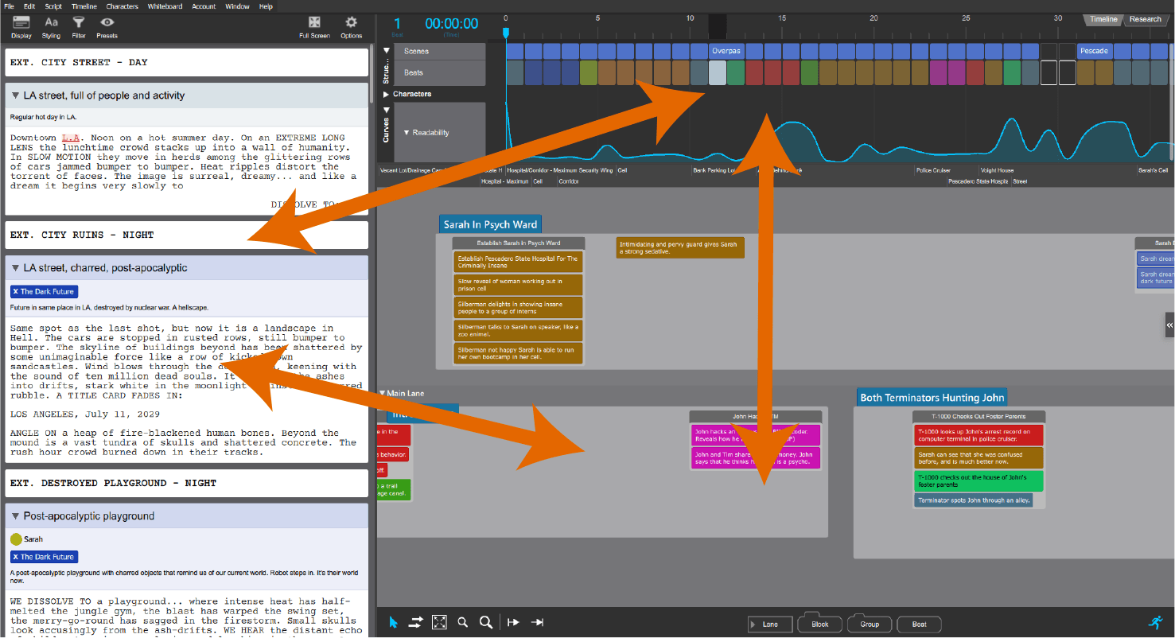Click the Slow reveal of woman beat card
This screenshot has width=1175, height=638.
(x=519, y=285)
